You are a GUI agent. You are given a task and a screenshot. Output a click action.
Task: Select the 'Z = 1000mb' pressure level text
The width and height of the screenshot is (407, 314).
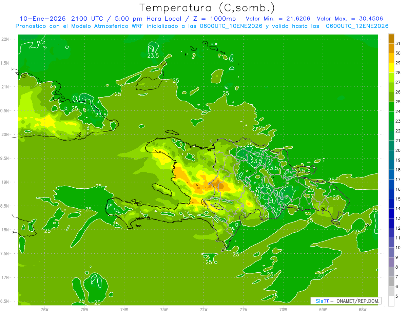(x=214, y=19)
